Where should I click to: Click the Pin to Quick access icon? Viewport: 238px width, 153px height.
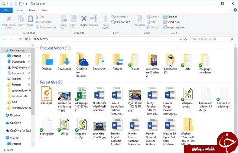[x=9, y=19]
